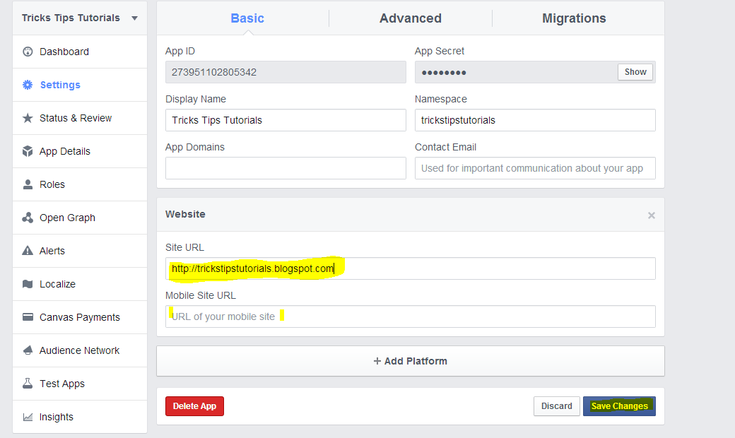Open the Migrations tab

[x=574, y=18]
